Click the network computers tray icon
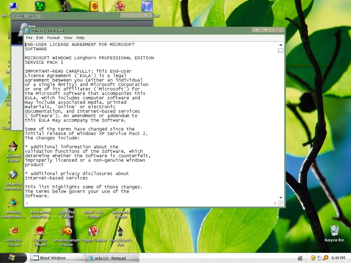Image resolution: width=351 pixels, height=263 pixels. pyautogui.click(x=319, y=258)
